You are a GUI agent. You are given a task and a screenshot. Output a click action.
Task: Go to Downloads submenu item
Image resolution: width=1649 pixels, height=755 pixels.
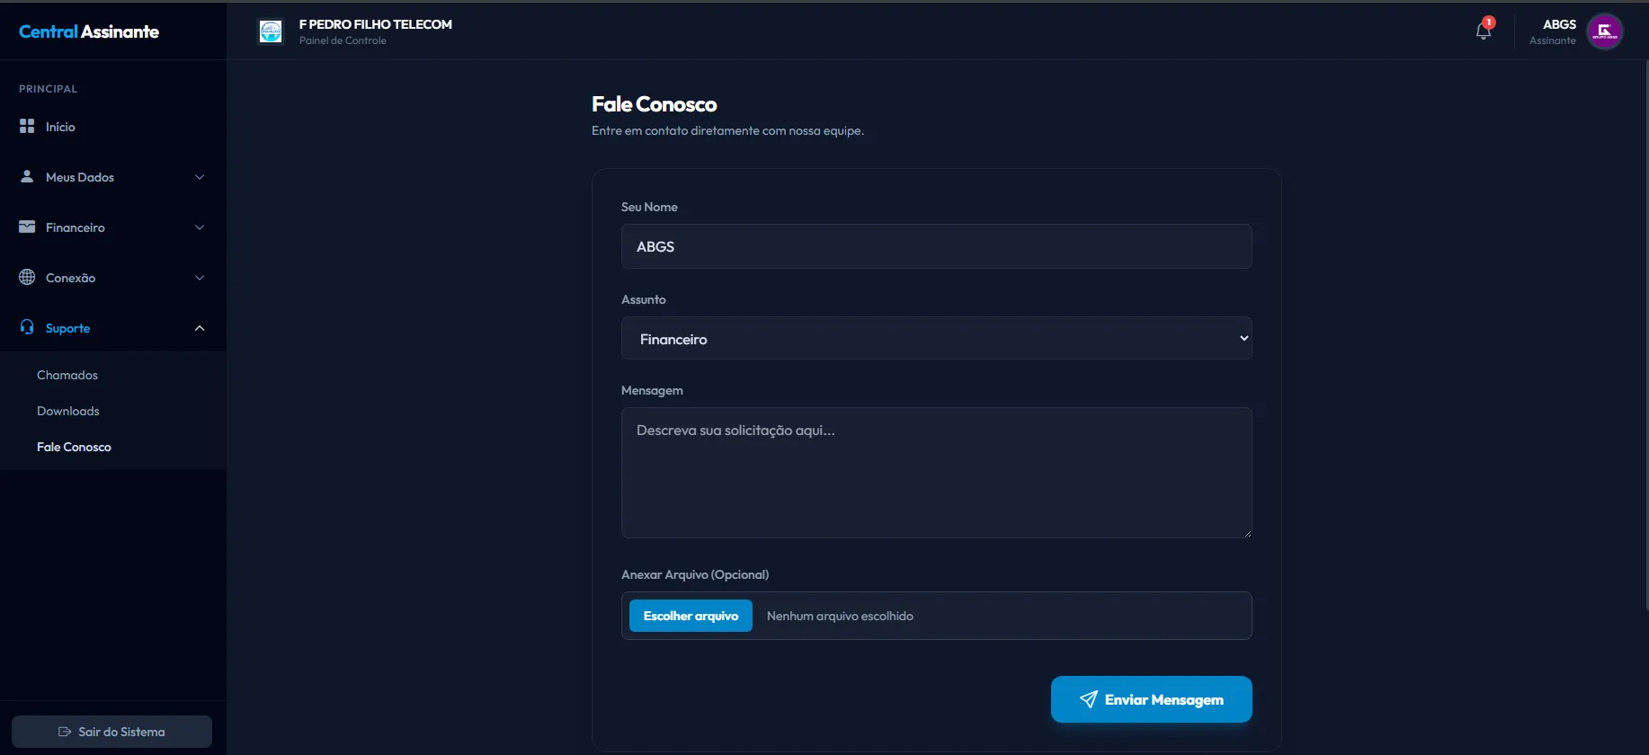tap(68, 411)
